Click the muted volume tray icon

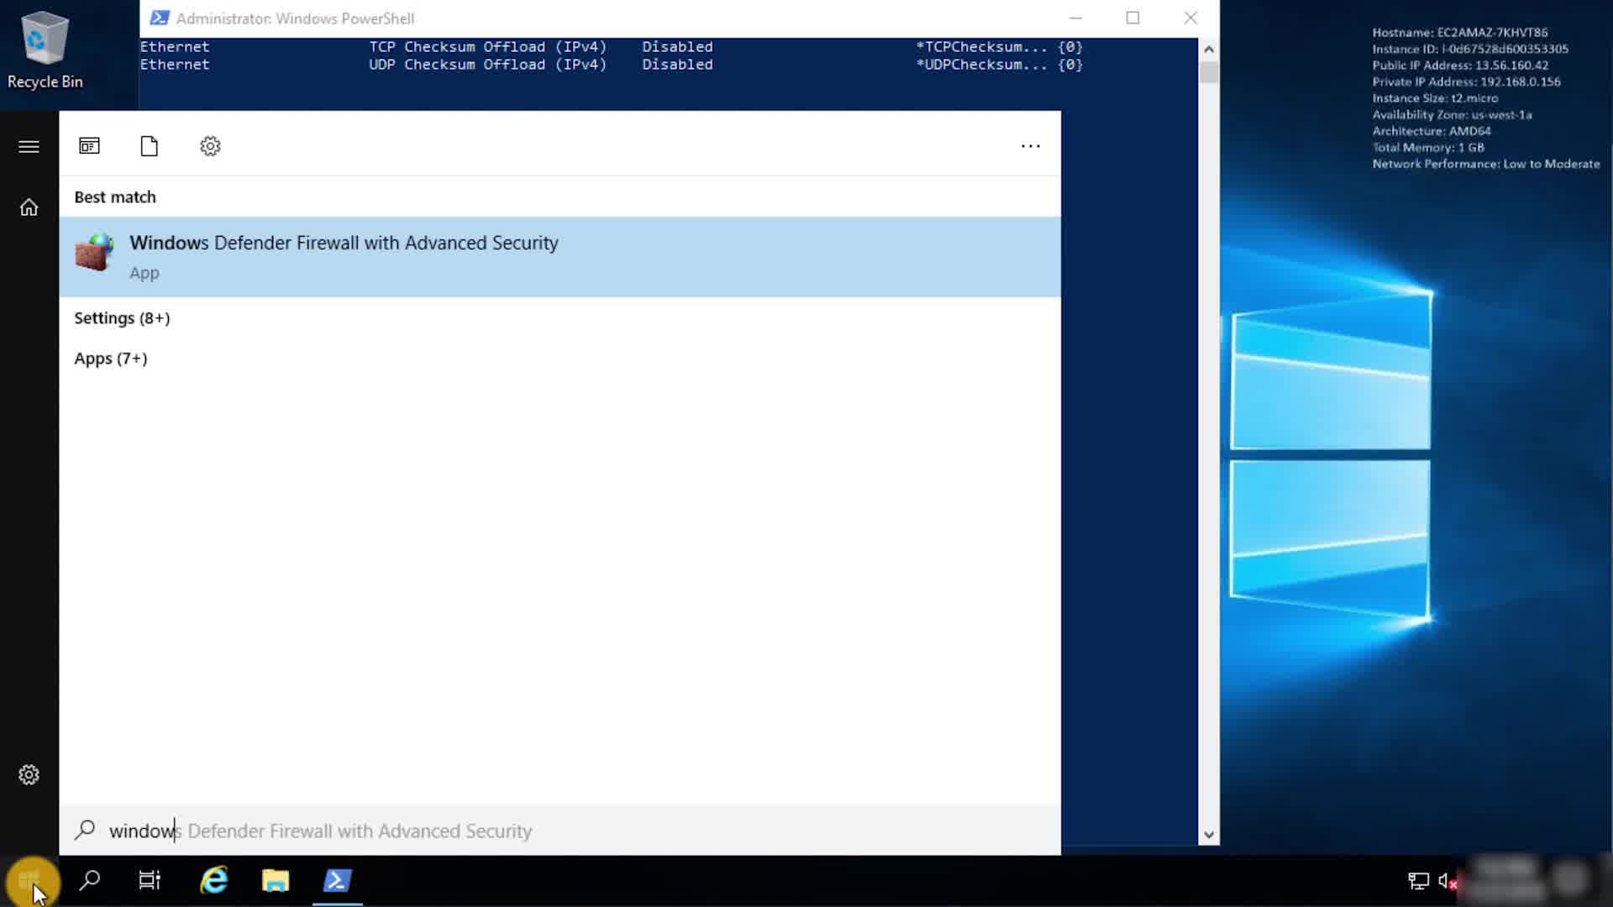pos(1447,880)
